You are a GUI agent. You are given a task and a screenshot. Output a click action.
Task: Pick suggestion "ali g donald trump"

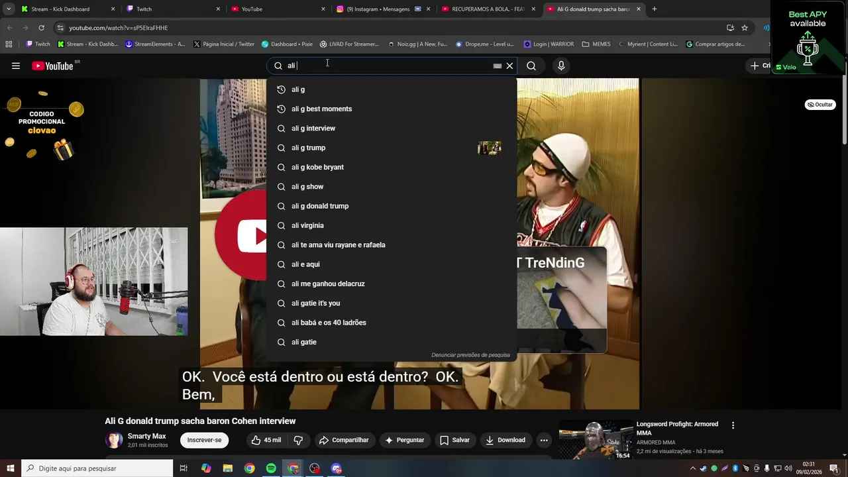[x=392, y=206]
